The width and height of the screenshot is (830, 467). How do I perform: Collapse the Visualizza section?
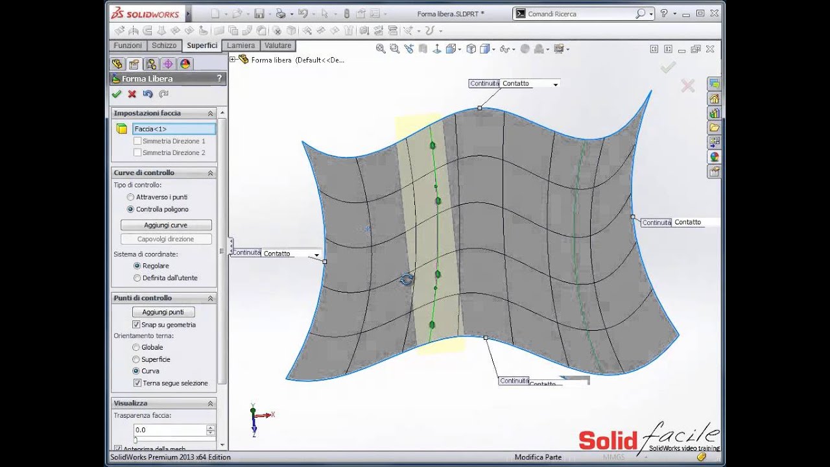tap(210, 403)
